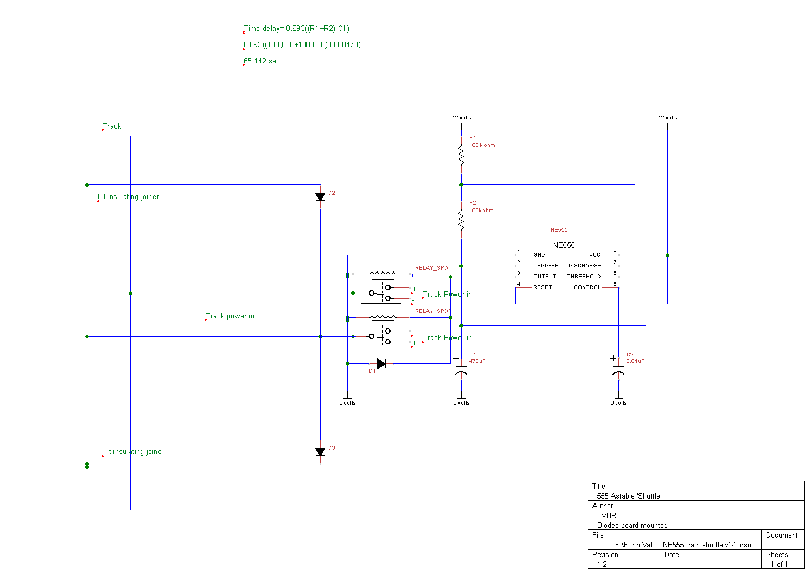Click the D3 diode symbol
This screenshot has height=575, width=811.
320,451
